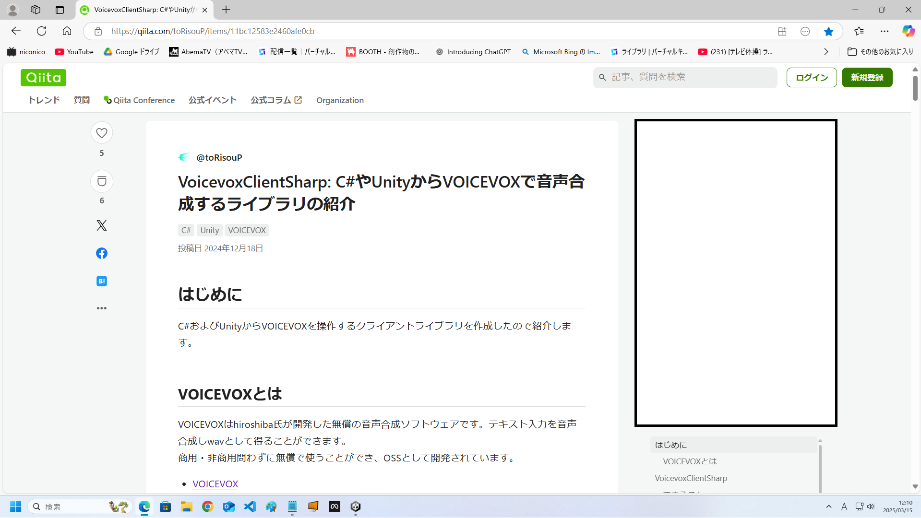Open Edge settings and more menu

[x=885, y=31]
